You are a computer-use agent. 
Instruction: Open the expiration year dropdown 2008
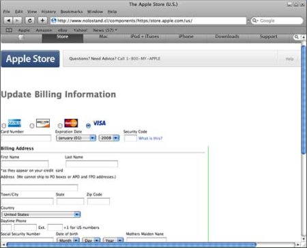point(109,138)
